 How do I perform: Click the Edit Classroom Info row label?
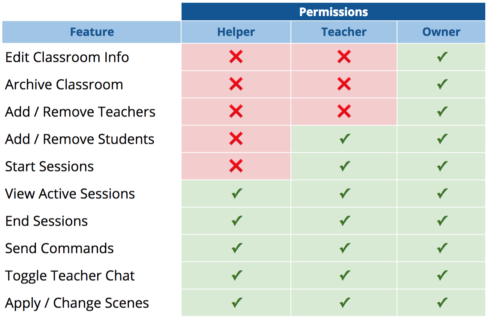pos(67,57)
